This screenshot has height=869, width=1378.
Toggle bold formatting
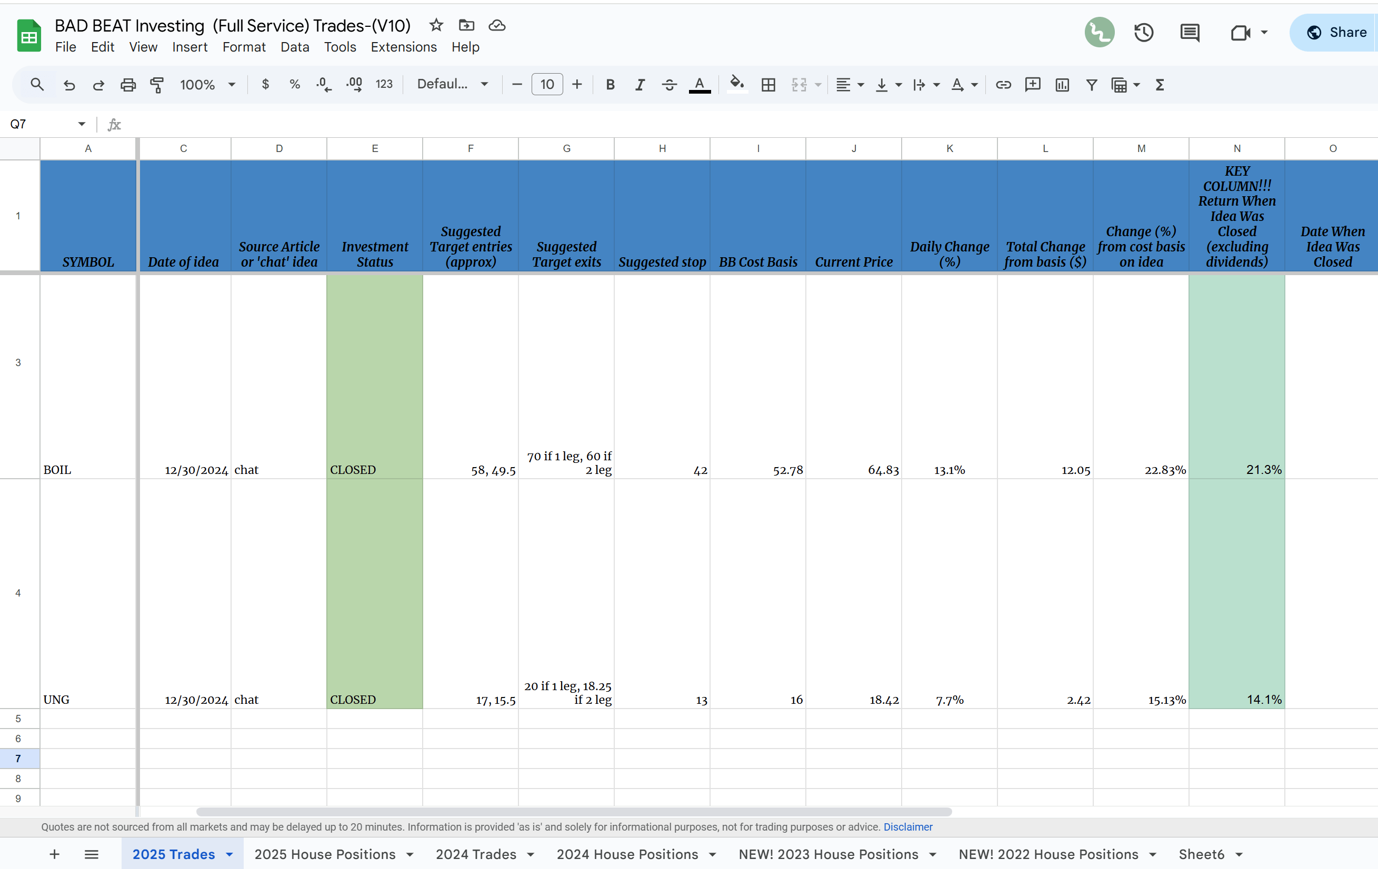tap(610, 85)
